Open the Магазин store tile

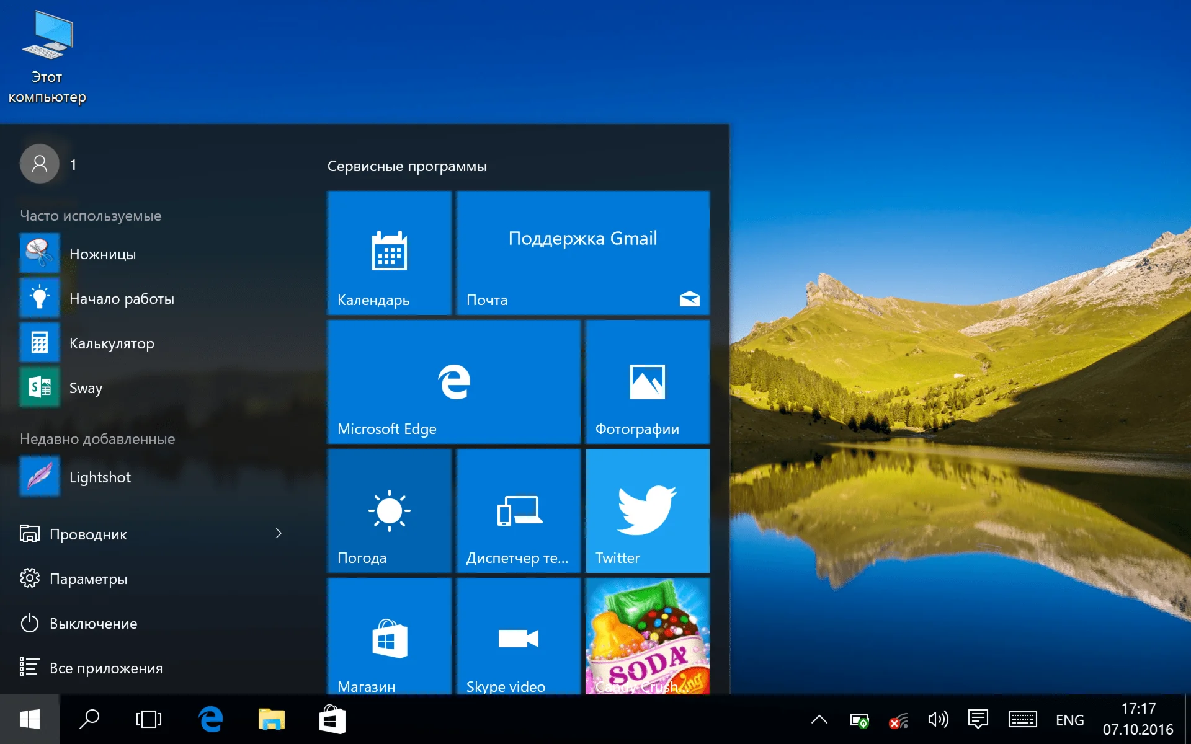[389, 637]
